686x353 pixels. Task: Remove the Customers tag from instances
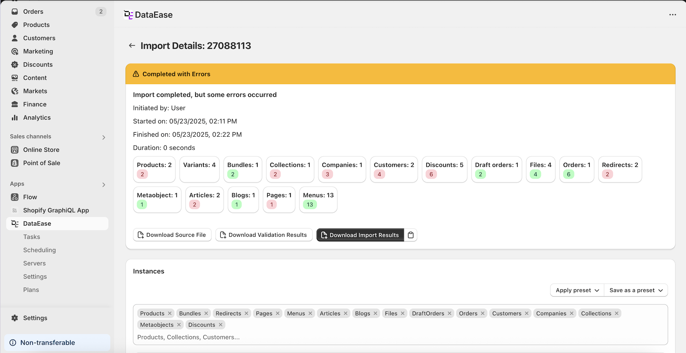tap(527, 313)
